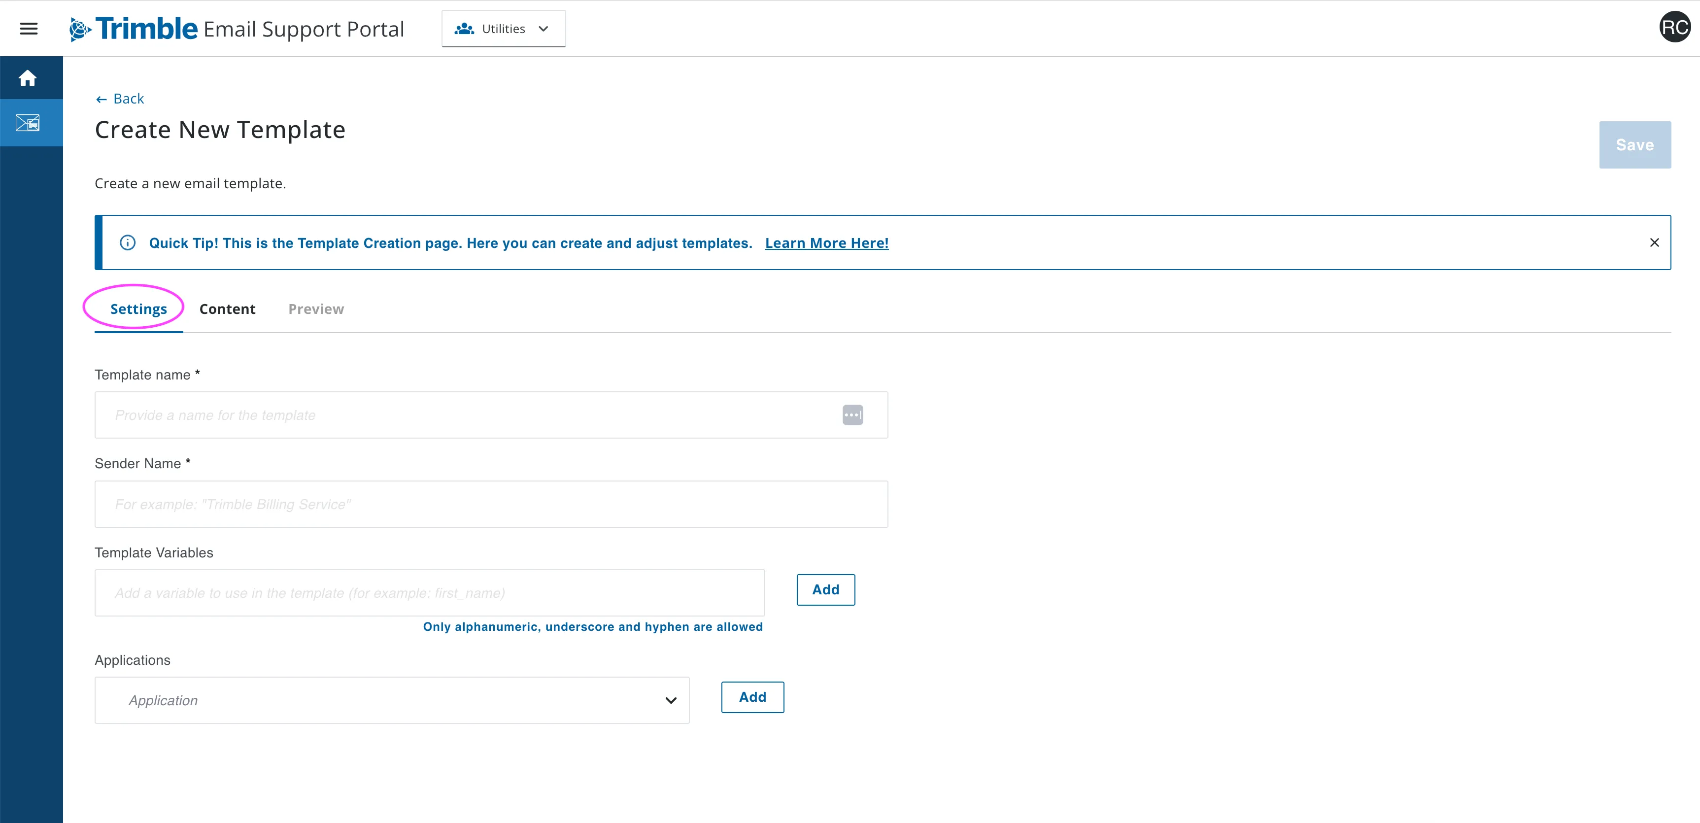Click the Trimble logo

[134, 29]
